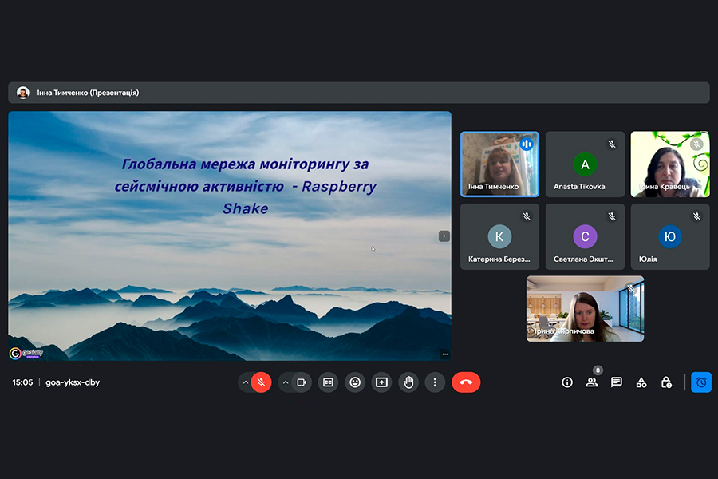Click the participant count badge 8

(x=598, y=370)
